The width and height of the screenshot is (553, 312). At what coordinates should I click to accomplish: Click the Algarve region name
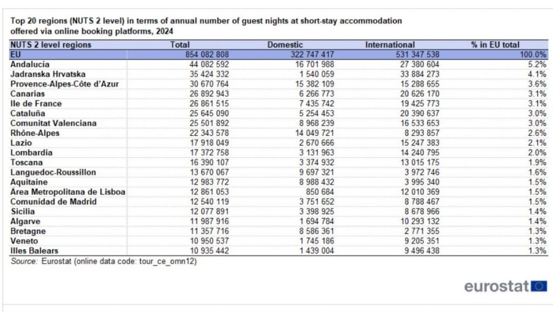[x=25, y=221]
